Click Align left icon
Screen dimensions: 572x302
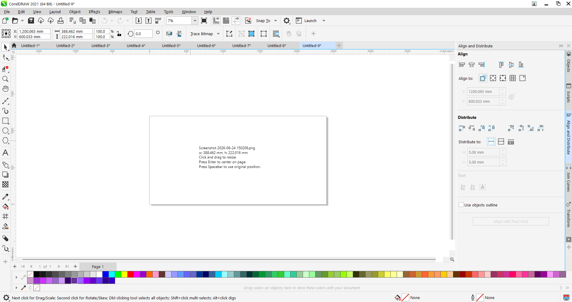[x=462, y=65]
